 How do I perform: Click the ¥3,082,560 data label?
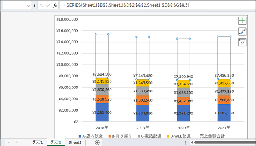pyautogui.click(x=224, y=113)
